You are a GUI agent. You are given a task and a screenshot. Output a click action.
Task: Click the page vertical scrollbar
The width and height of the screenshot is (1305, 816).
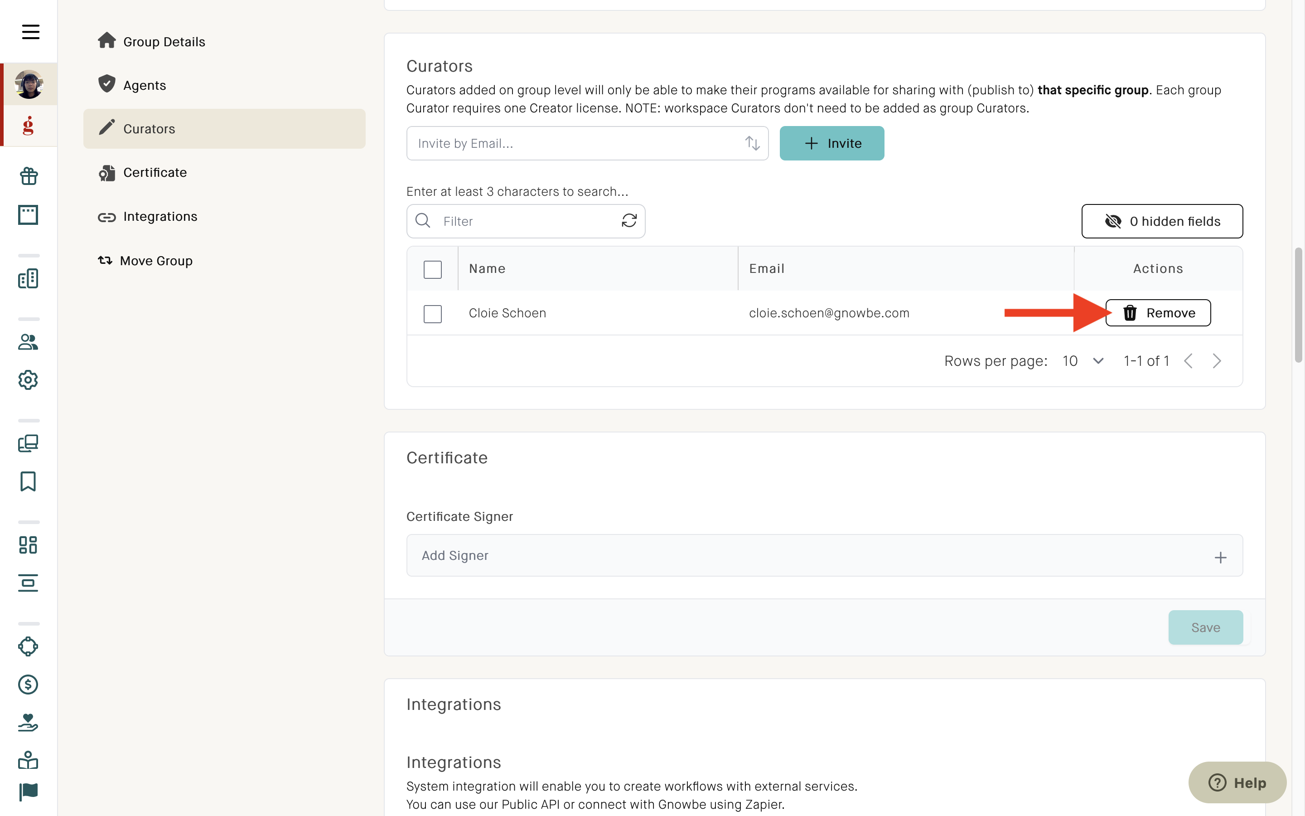coord(1298,306)
